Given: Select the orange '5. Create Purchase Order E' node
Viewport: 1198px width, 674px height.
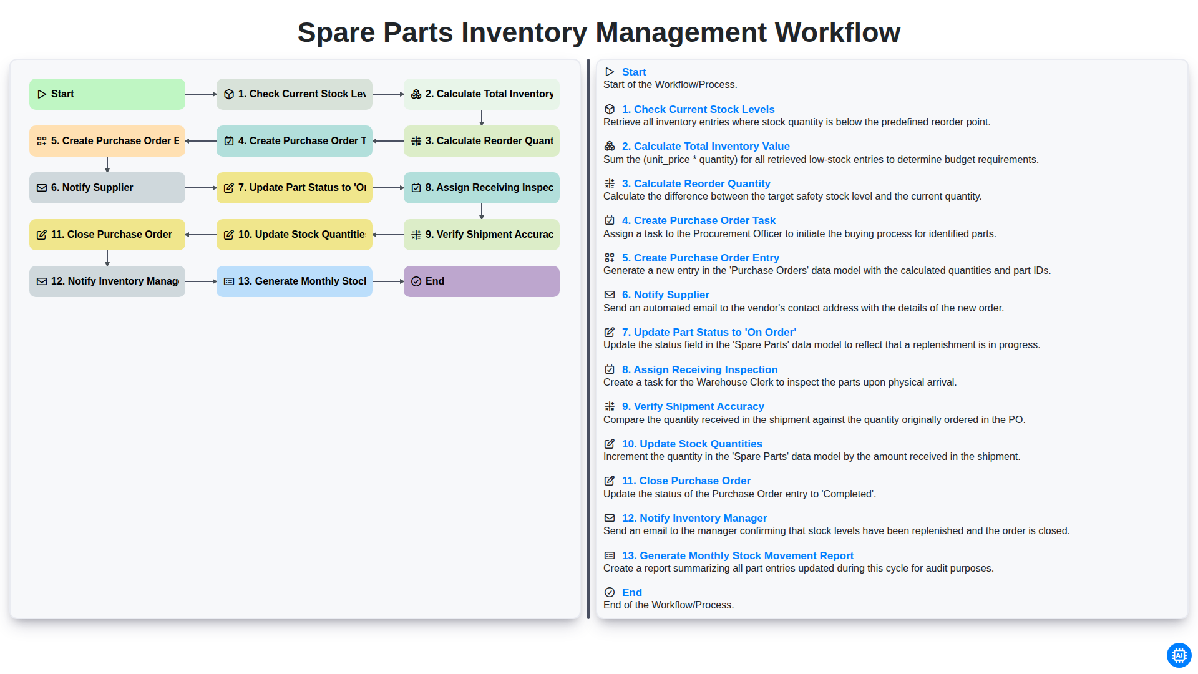Looking at the screenshot, I should coord(107,141).
